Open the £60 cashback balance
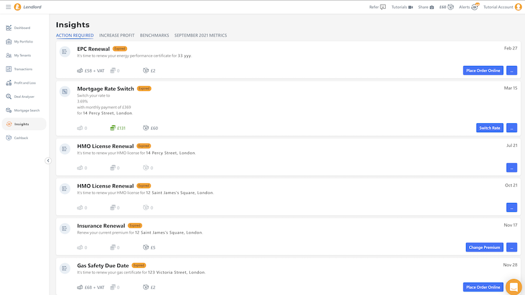Image resolution: width=525 pixels, height=295 pixels. tap(447, 7)
